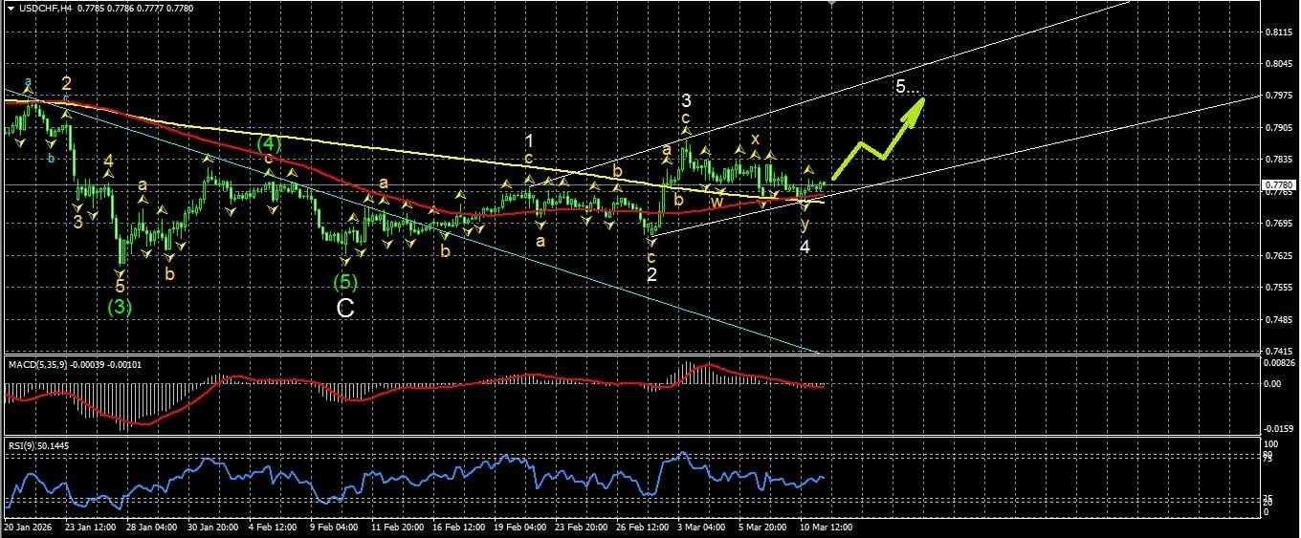This screenshot has width=1301, height=538.
Task: Click price level 0.8045 on the axis
Action: click(x=1278, y=64)
